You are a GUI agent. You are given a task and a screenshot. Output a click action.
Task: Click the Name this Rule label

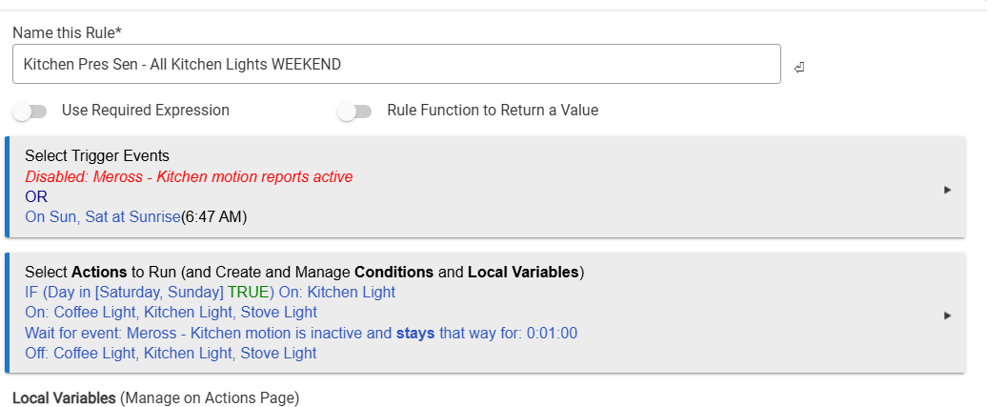67,32
